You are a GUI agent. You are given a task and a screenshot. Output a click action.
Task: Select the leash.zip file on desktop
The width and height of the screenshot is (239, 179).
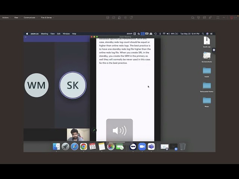coord(207,42)
